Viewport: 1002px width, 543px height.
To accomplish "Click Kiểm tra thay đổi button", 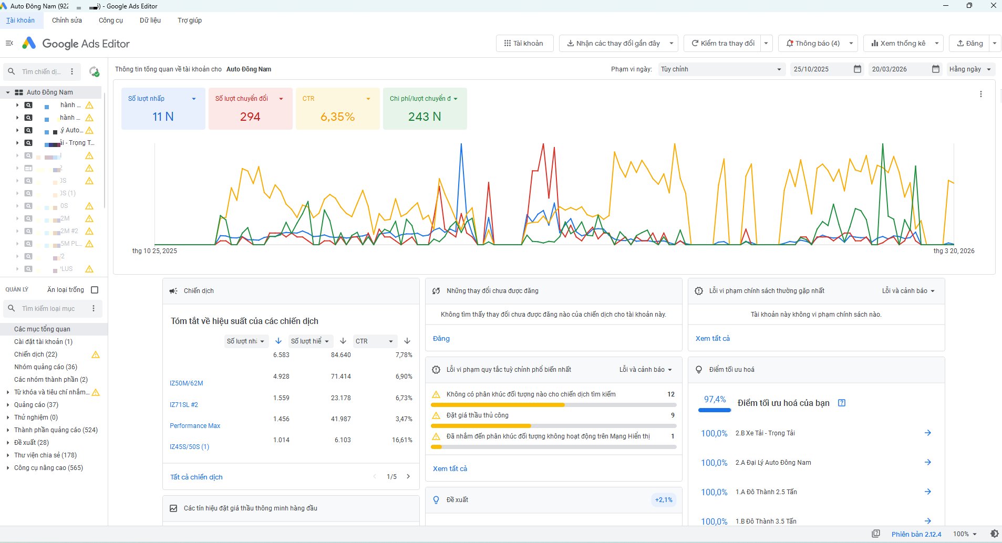I will (x=722, y=43).
